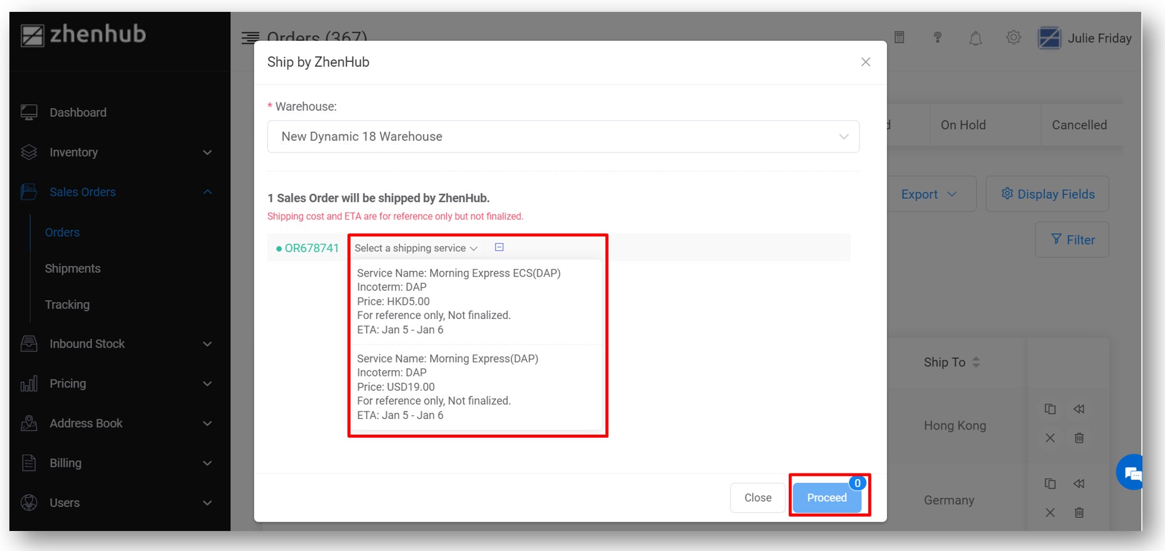The width and height of the screenshot is (1165, 551).
Task: Expand the Address Book chevron
Action: (207, 423)
